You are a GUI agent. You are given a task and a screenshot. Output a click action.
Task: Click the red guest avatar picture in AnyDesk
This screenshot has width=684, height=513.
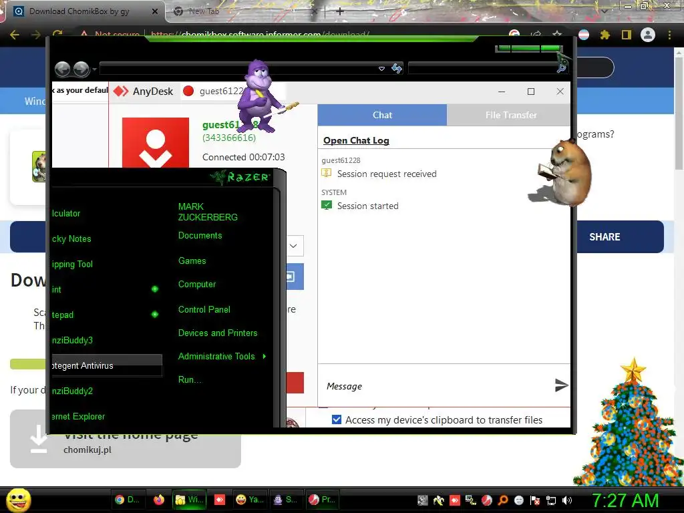(155, 143)
